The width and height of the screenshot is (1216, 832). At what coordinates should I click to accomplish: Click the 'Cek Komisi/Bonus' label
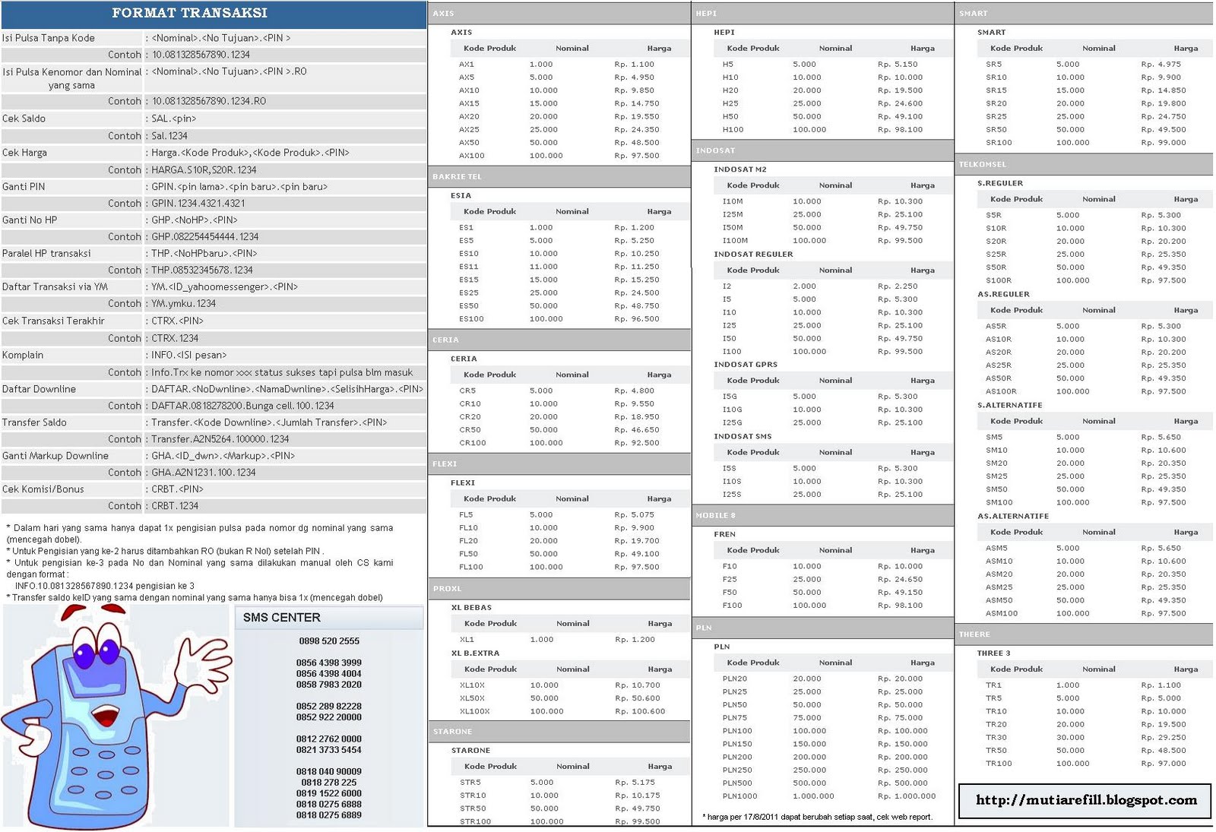(43, 489)
